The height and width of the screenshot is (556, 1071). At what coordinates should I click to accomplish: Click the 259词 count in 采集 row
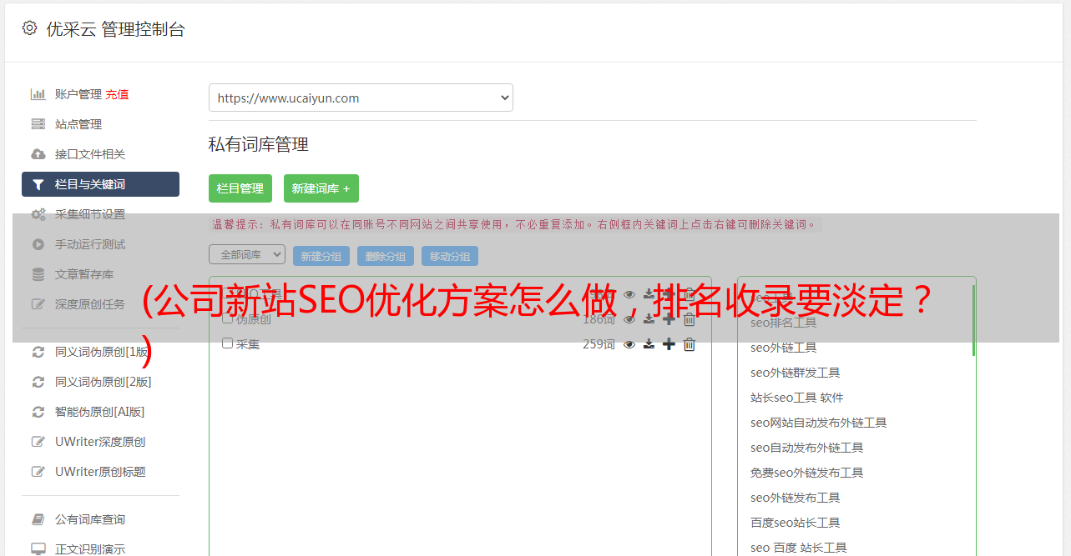point(599,344)
